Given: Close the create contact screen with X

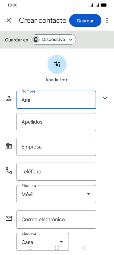Looking at the screenshot, I should (x=9, y=20).
